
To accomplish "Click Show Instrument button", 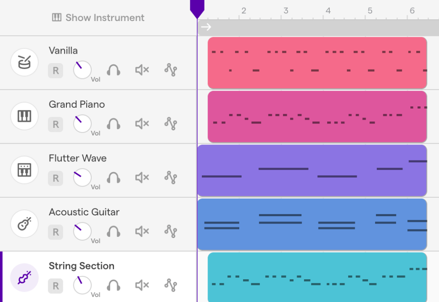I will click(x=98, y=18).
